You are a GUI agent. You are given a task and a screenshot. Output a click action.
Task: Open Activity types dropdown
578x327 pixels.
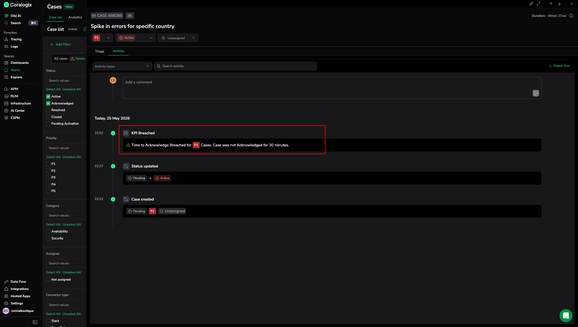tap(122, 66)
